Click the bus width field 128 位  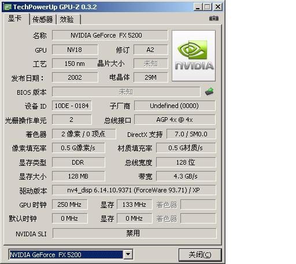pos(186,162)
